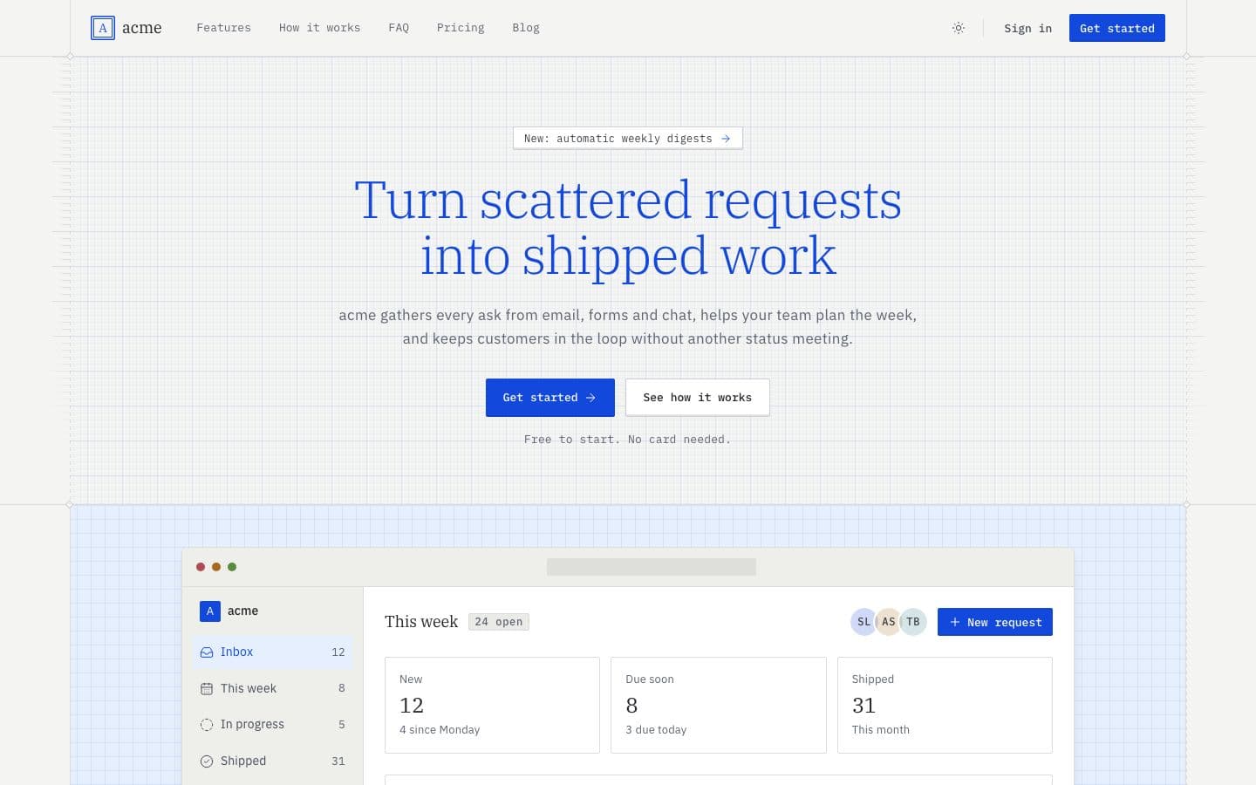
Task: Open the New stat card showing 12
Action: (492, 705)
